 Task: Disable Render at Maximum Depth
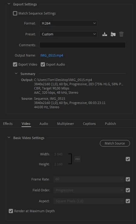tap(11, 211)
